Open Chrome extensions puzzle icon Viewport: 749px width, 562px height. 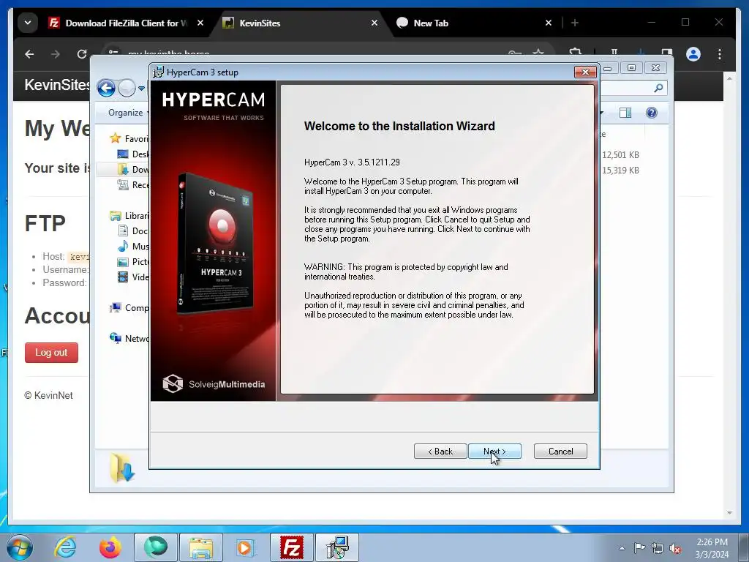click(x=576, y=53)
